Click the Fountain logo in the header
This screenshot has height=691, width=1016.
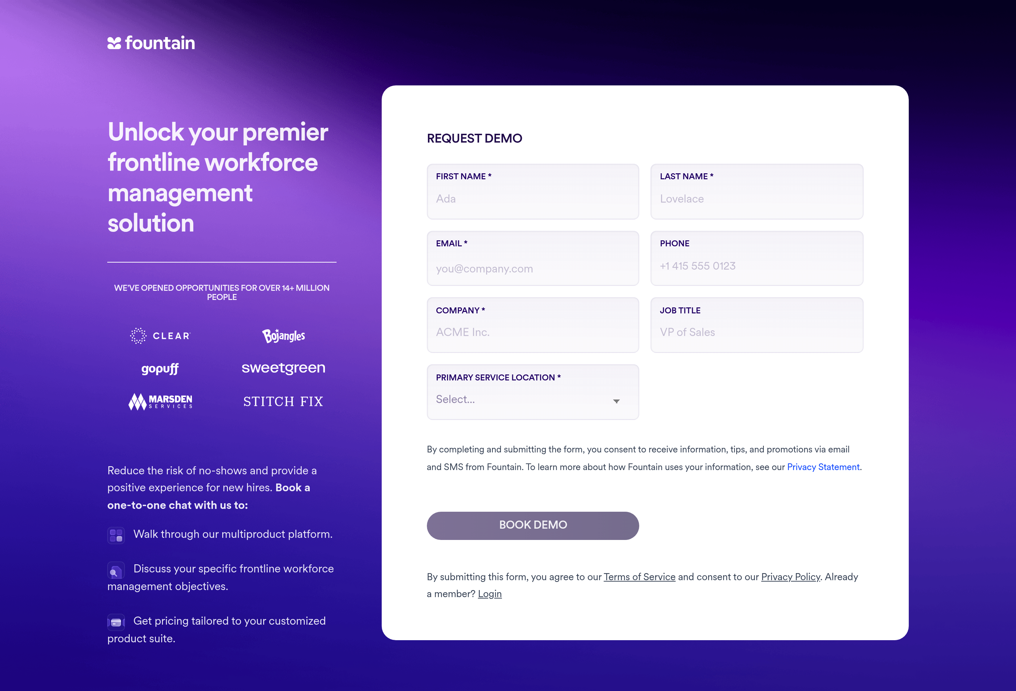click(151, 43)
